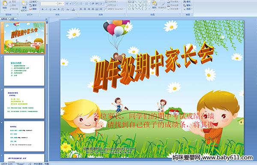Toggle Underline formatting
This screenshot has height=165, width=257.
point(50,9)
